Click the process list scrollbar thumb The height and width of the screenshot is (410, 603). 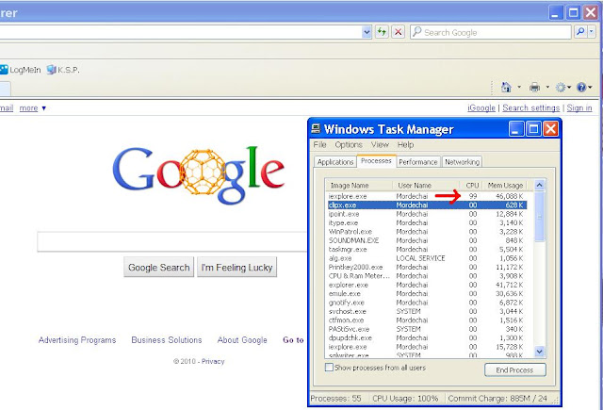[x=539, y=217]
